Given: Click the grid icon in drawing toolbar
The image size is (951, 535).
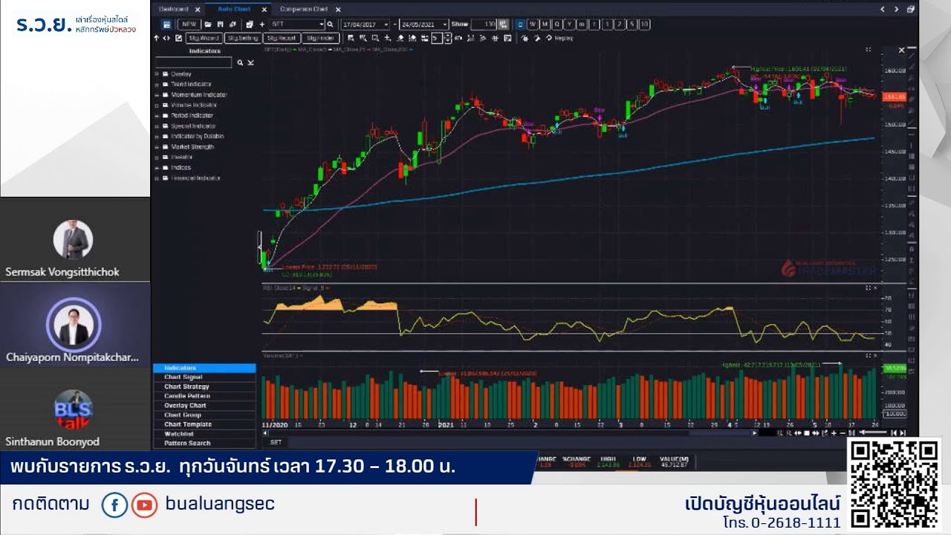Looking at the screenshot, I should coord(495,38).
